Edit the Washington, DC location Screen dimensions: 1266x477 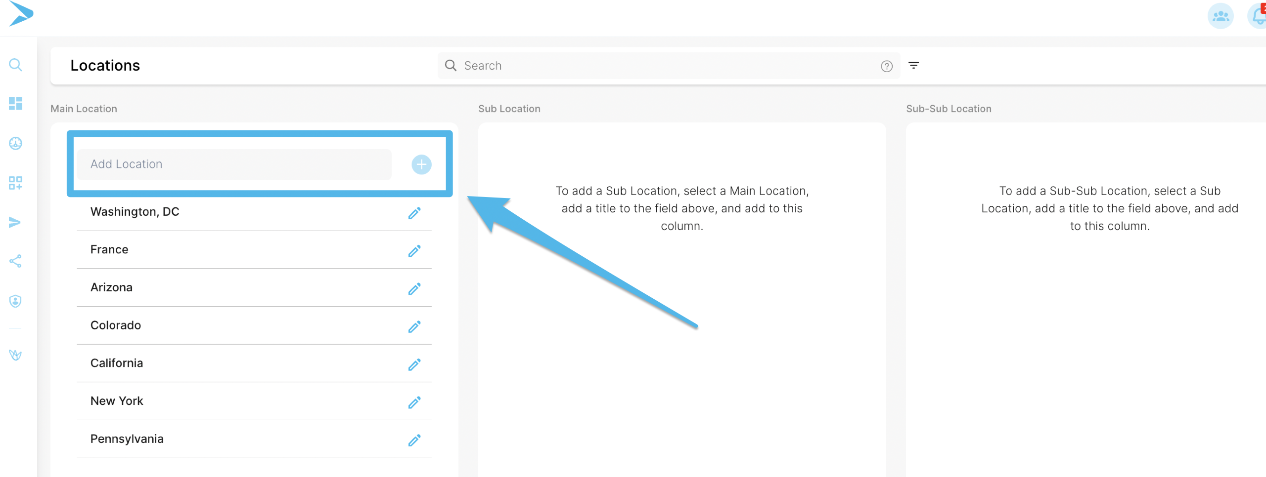pyautogui.click(x=414, y=213)
